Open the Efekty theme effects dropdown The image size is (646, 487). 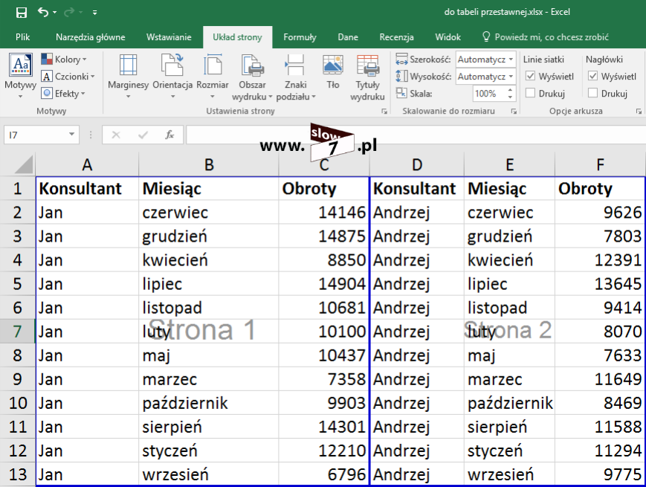point(63,94)
